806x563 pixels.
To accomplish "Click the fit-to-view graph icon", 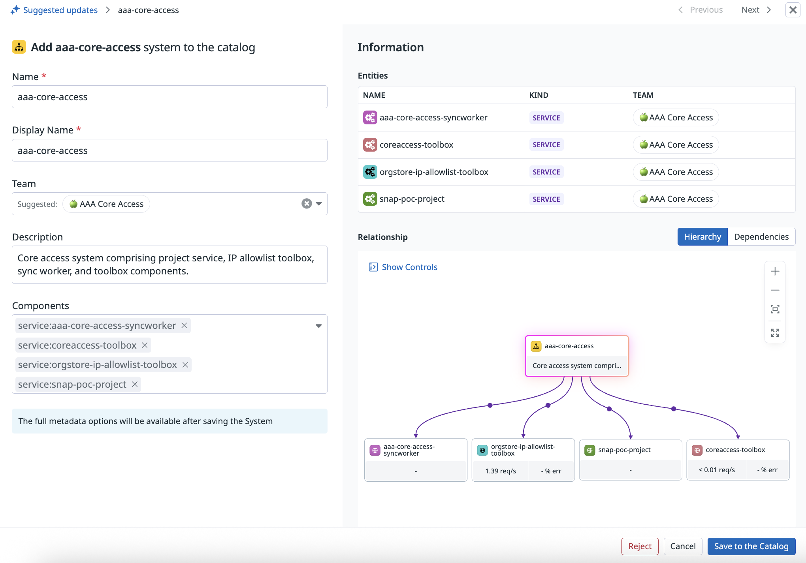I will coord(775,309).
